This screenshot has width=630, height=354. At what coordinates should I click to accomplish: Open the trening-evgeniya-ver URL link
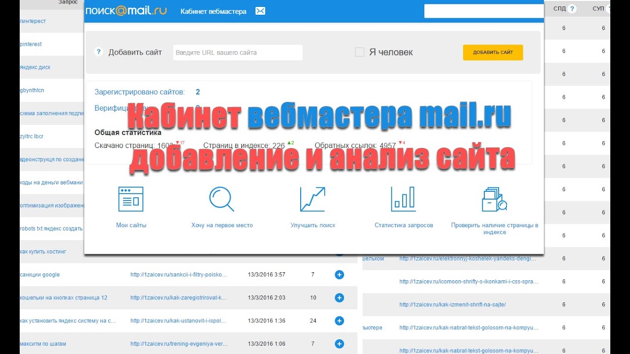pos(179,344)
